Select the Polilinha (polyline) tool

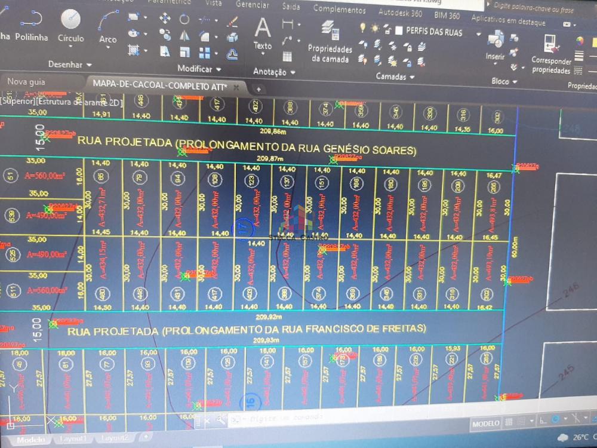coord(31,25)
